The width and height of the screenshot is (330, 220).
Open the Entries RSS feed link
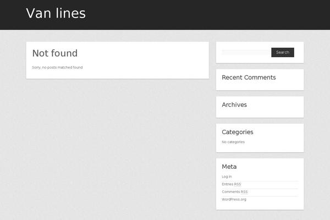[231, 184]
